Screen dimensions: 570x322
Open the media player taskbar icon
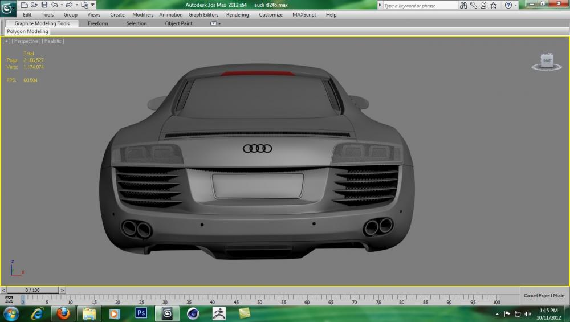115,313
